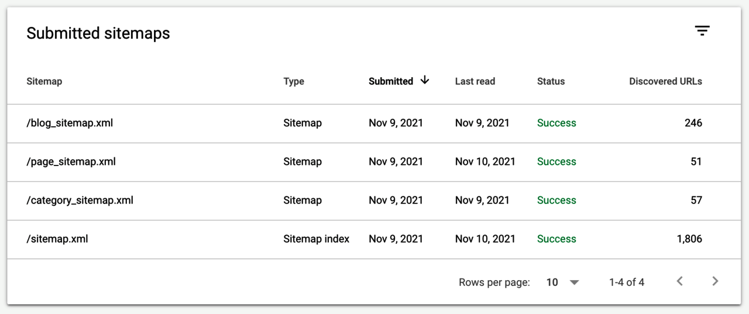Click the 246 discovered URLs value
Viewport: 749px width, 314px height.
[x=693, y=123]
